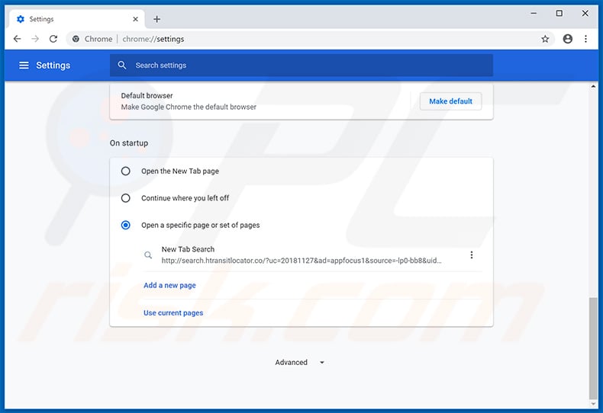Expand the Advanced settings section
The height and width of the screenshot is (413, 603).
tap(299, 363)
